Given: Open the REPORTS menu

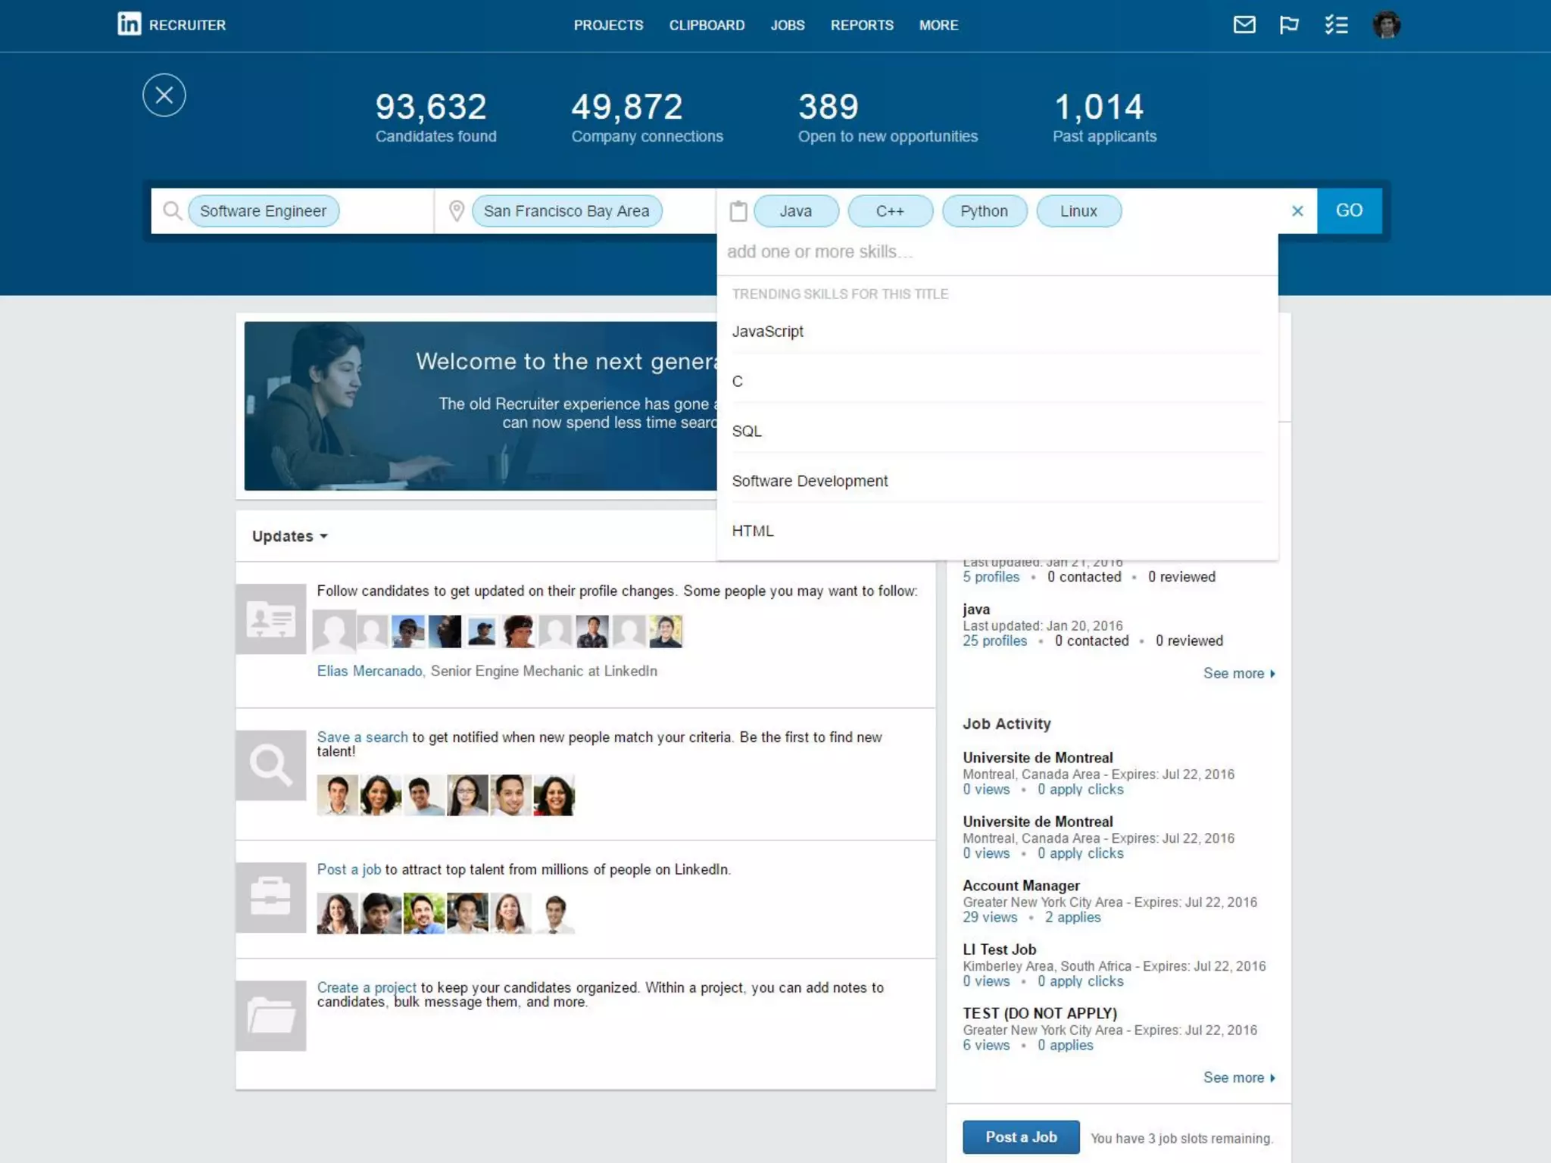Looking at the screenshot, I should [862, 25].
